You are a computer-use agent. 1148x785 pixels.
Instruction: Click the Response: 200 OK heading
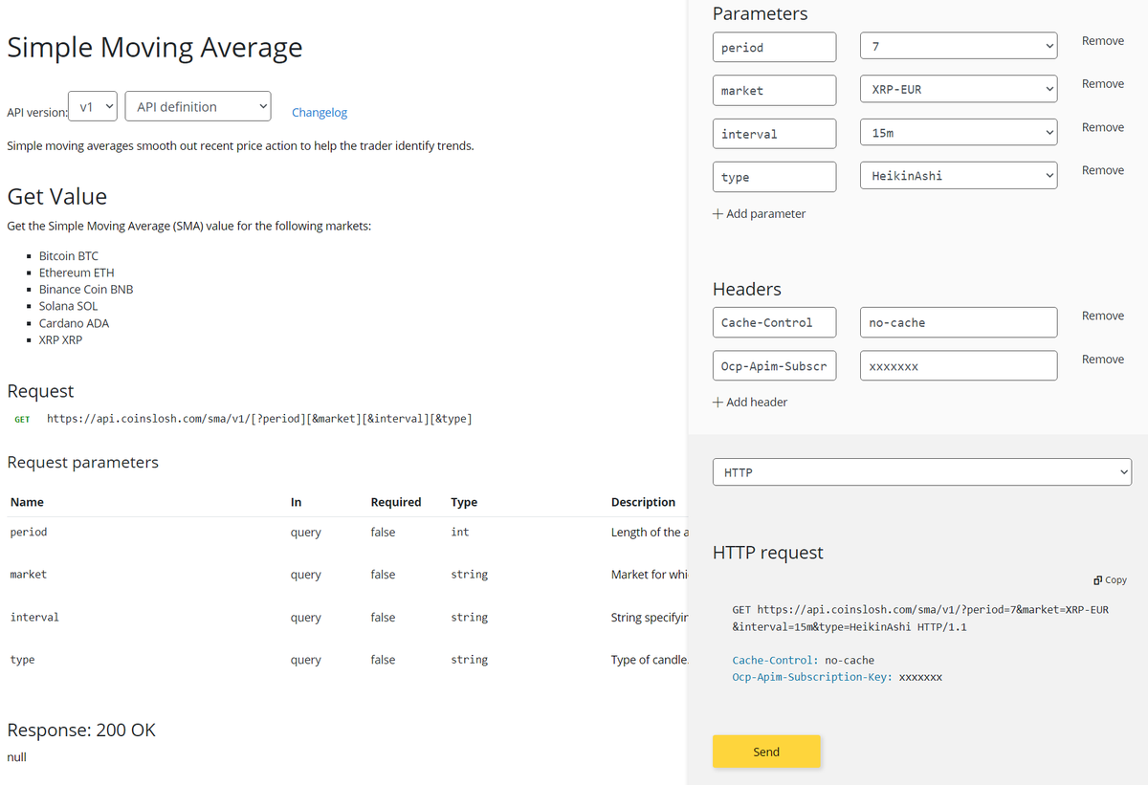point(81,730)
